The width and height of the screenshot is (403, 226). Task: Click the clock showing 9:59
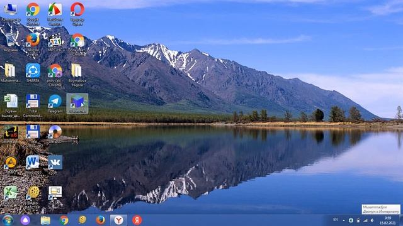[x=388, y=220]
